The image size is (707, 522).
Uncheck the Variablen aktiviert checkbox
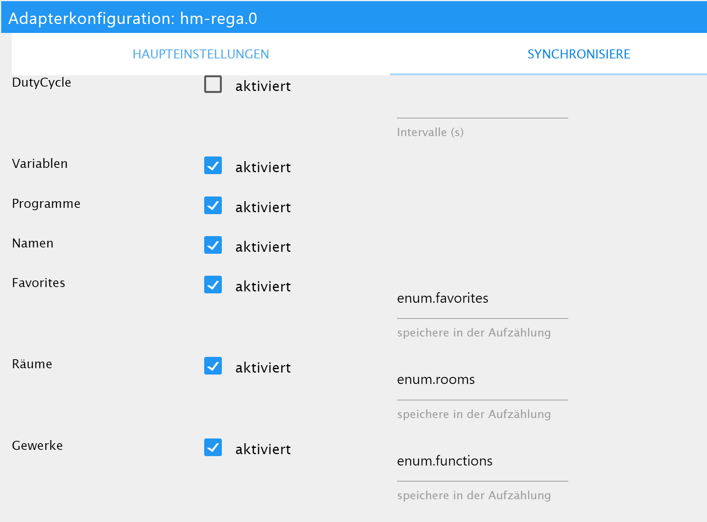(213, 166)
